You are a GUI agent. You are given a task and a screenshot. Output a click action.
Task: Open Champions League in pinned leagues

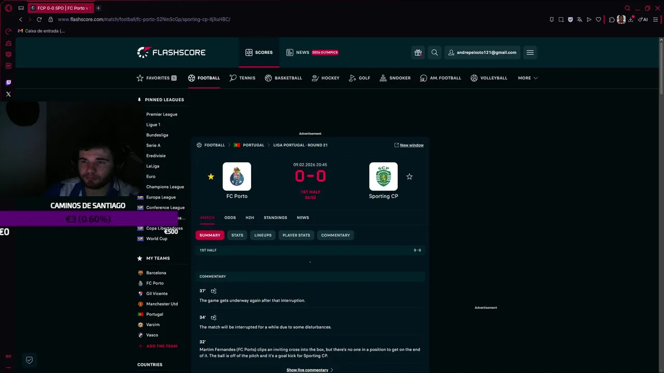165,187
